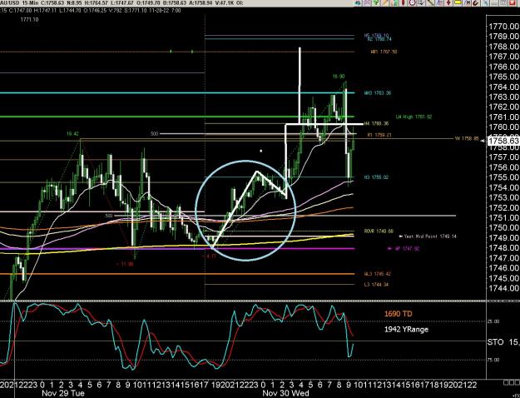Click the purple WP 1747.92 label
Viewport: 520px width, 398px height.
click(405, 248)
